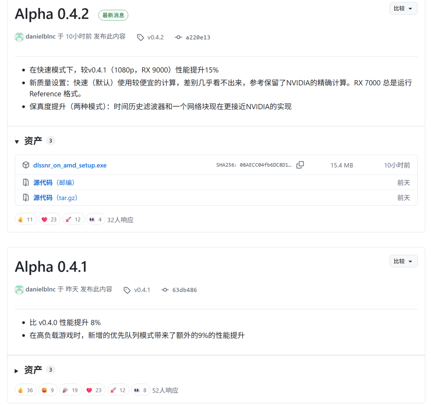Image resolution: width=431 pixels, height=405 pixels.
Task: Click the tag icon next to v0.4.2
Action: [140, 37]
